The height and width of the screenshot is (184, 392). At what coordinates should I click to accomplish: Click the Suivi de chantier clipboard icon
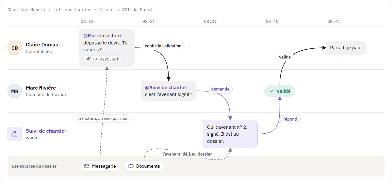(15, 134)
